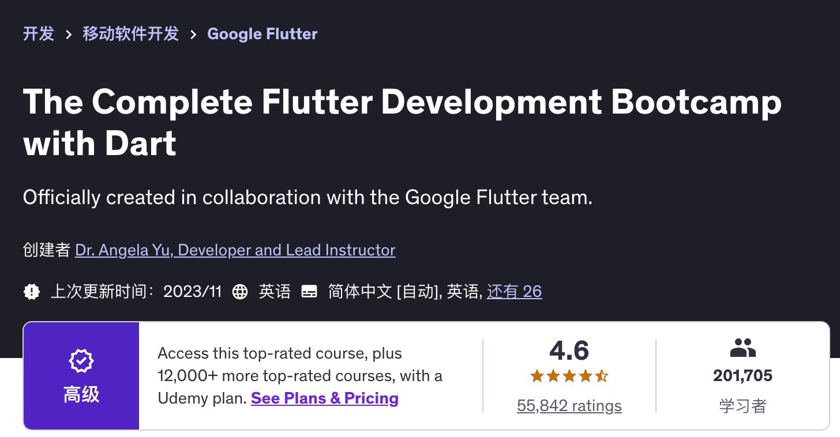Click the last-updated badge icon
Viewport: 840px width, 437px height.
32,292
